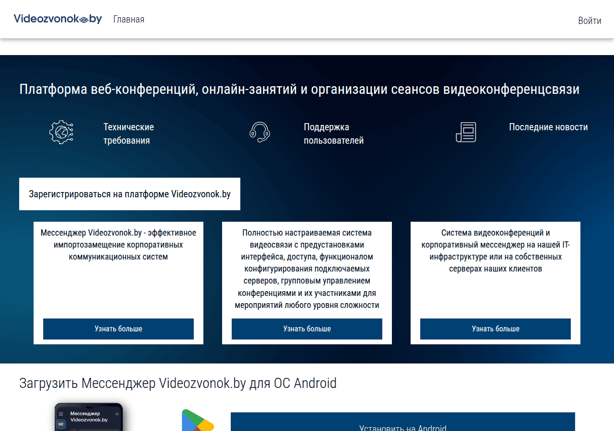Click Узнать больше under the Мессенджер card

coord(118,329)
